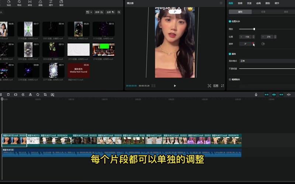Select the first timeline clip with woman's face
This screenshot has height=184, width=295.
click(x=14, y=140)
